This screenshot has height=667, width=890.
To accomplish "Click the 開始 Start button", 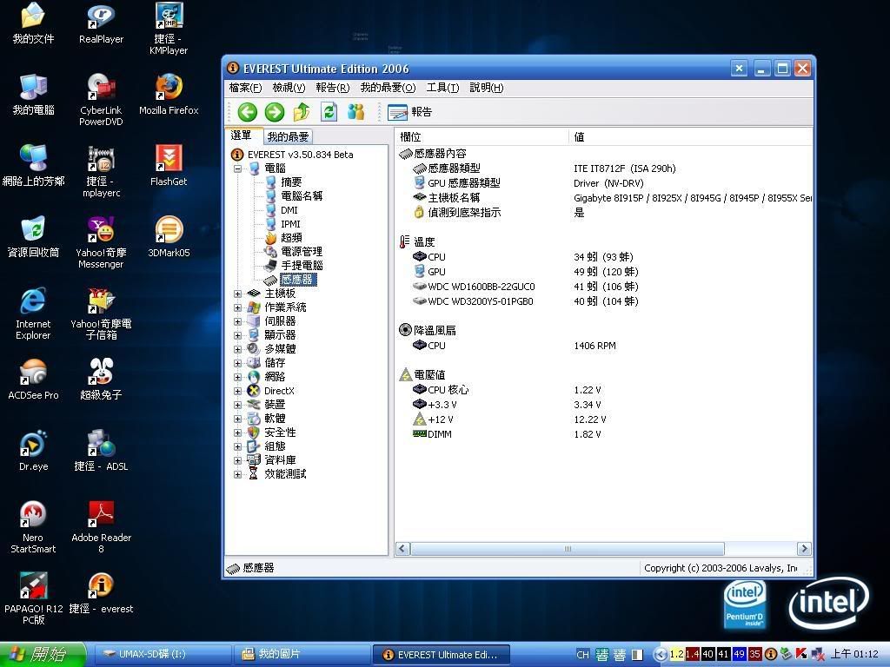I will coord(43,655).
